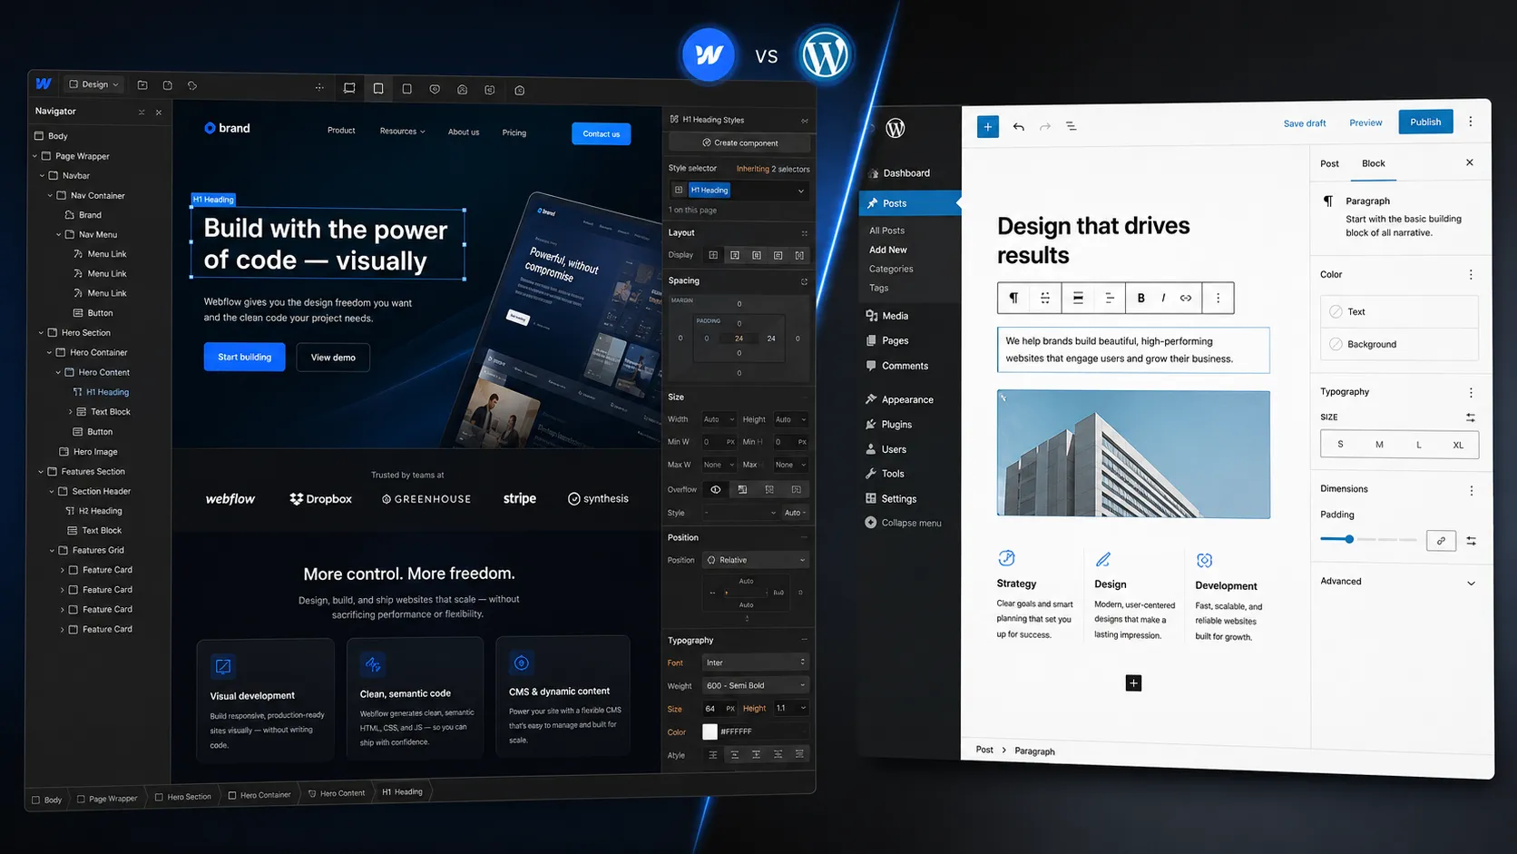Collapse the Features Grid tree node
Screen dimensions: 1517x854
52,550
